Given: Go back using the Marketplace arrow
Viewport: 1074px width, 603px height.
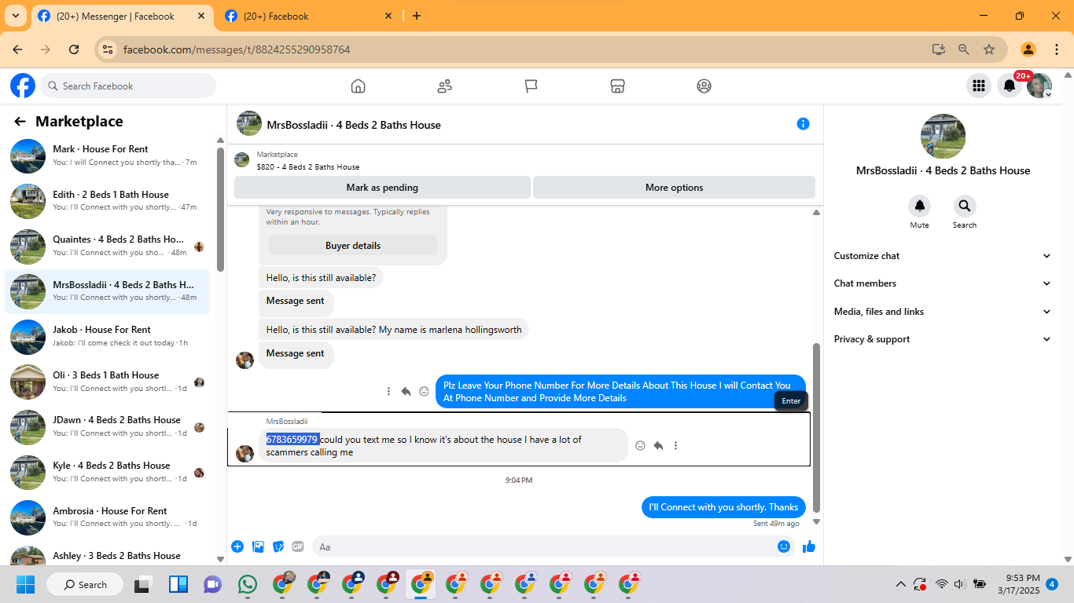Looking at the screenshot, I should [x=20, y=122].
